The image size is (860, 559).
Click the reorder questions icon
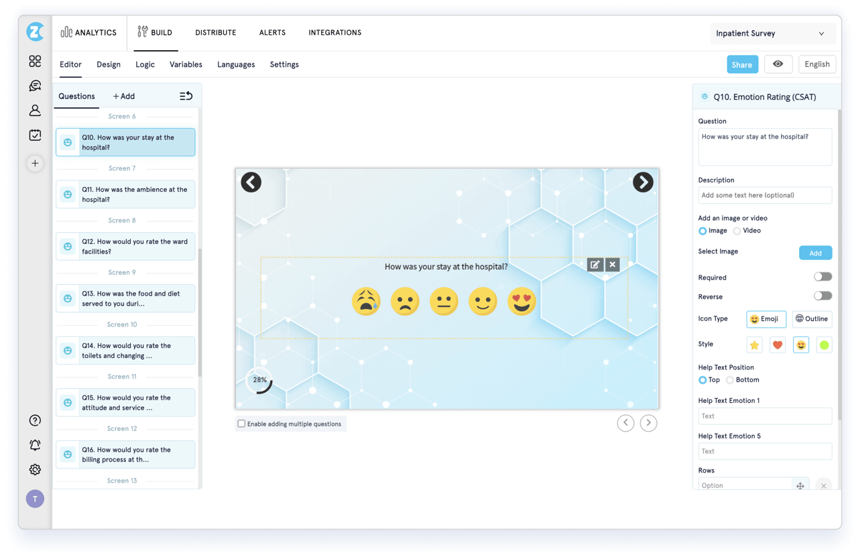[x=186, y=97]
